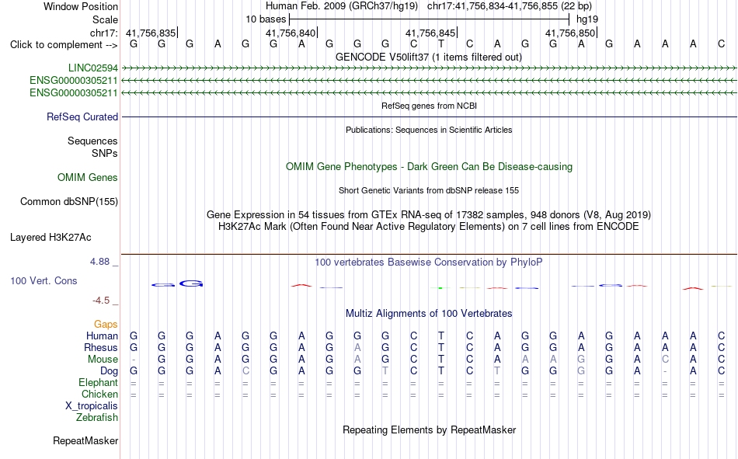The image size is (738, 459).
Task: Open the 100 Vert. Cons track label
Action: pos(44,280)
